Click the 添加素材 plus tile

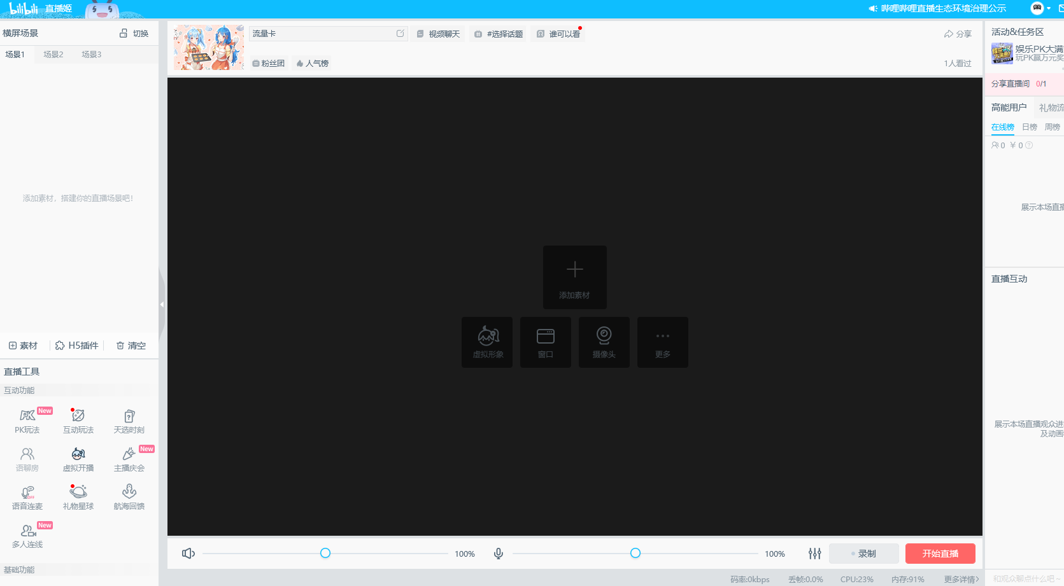[575, 277]
